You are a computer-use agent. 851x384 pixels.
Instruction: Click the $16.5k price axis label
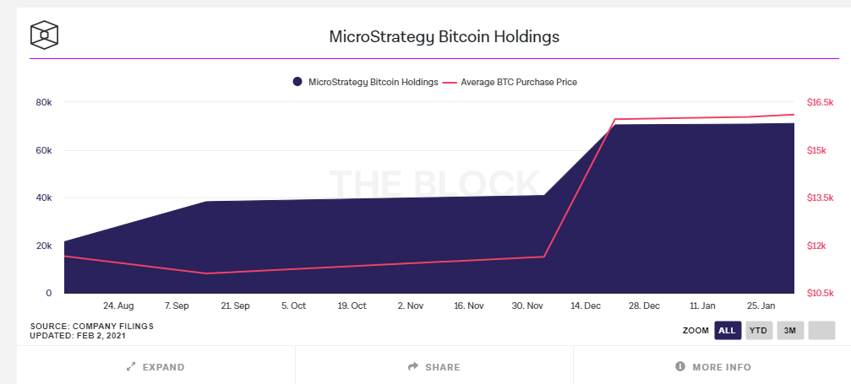point(821,102)
